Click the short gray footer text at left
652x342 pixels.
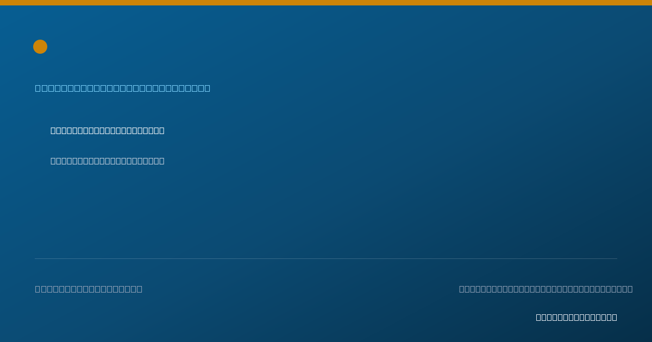(x=89, y=289)
